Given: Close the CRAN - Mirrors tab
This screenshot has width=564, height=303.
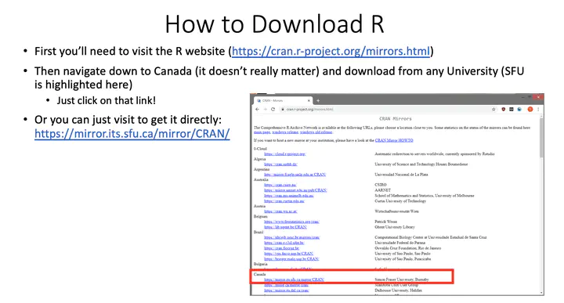Looking at the screenshot, I should click(x=309, y=101).
